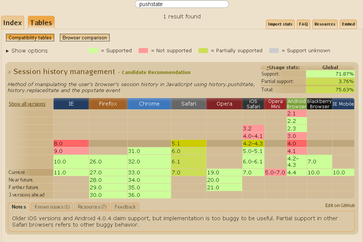Click the gray Support unknown legend swatch
363x242 pixels.
274,51
